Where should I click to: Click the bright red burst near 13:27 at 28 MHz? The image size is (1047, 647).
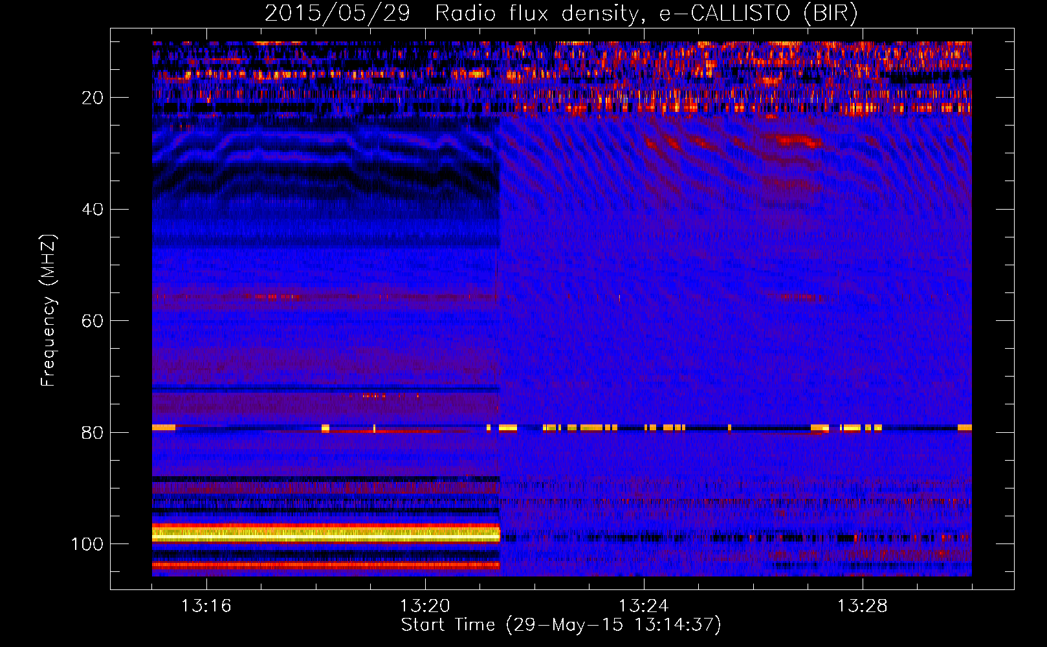pyautogui.click(x=797, y=140)
